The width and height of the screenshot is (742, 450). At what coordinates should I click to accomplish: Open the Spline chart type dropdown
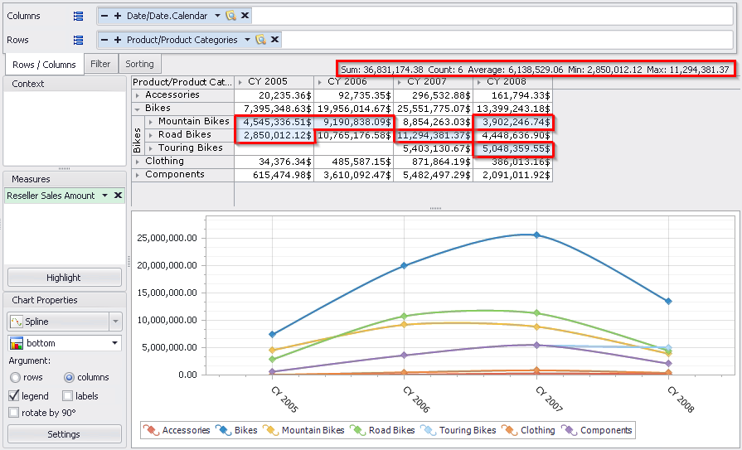click(115, 322)
